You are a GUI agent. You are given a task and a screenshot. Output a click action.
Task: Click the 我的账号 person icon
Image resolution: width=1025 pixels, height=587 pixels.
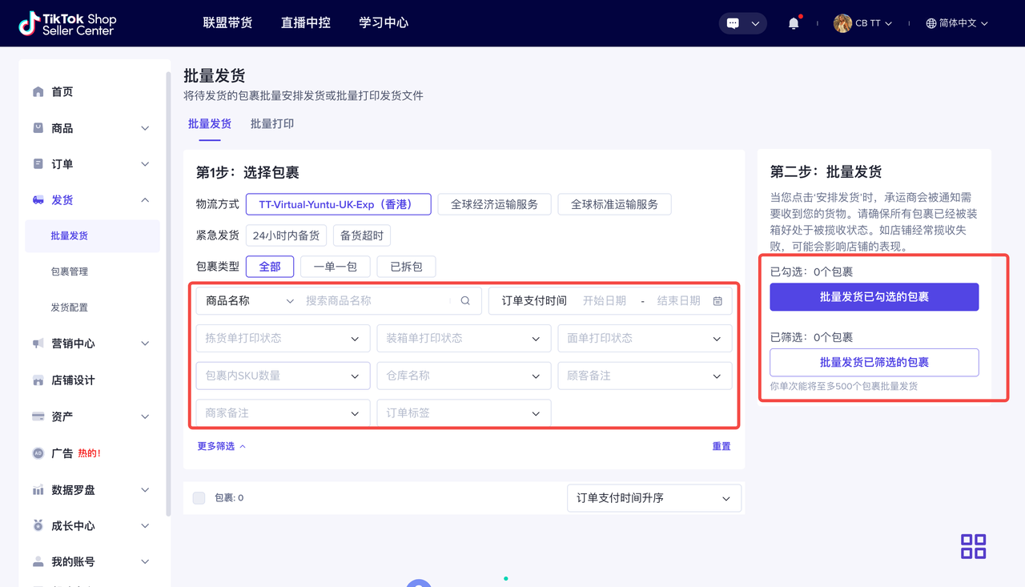click(38, 562)
